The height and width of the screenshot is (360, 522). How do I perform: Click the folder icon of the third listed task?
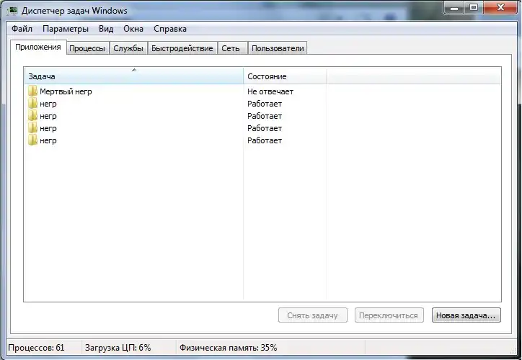(32, 116)
